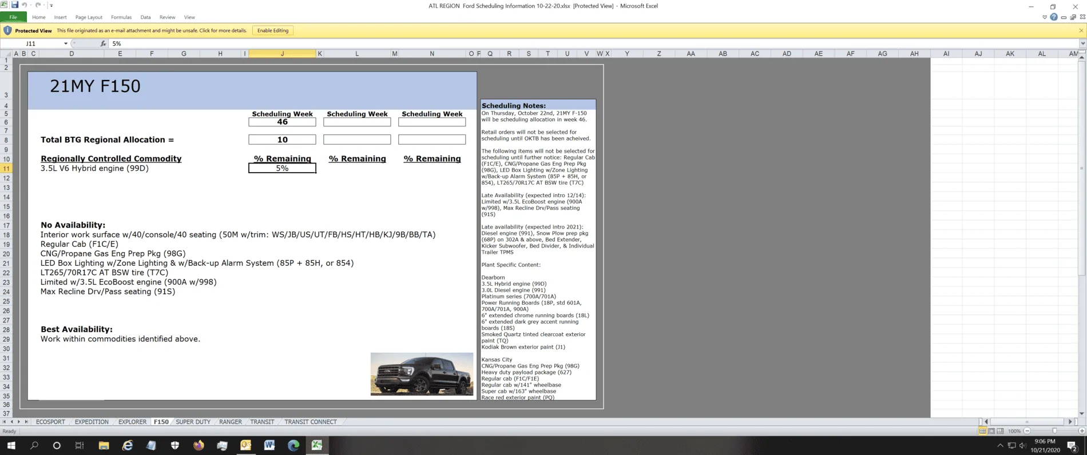This screenshot has width=1087, height=455.
Task: Click the second empty Scheduling Week box
Action: 357,122
